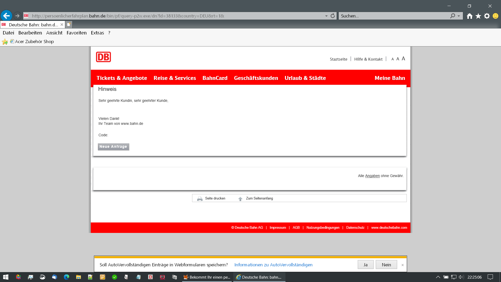Open favorites star icon in toolbar
Screen dimensions: 501x282
tap(478, 16)
